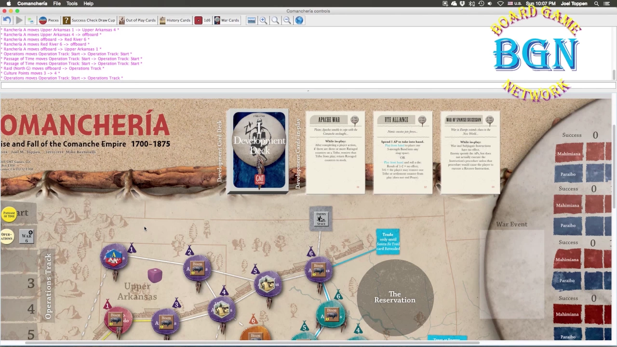Image resolution: width=617 pixels, height=347 pixels.
Task: Open the Pieces palette
Action: 49,20
